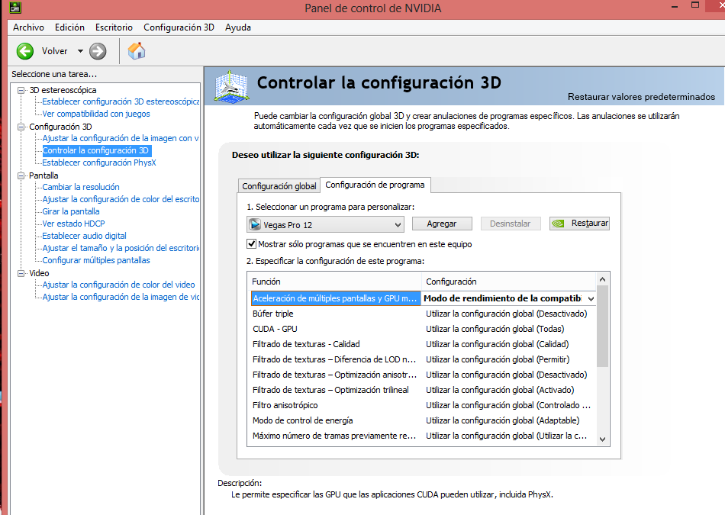Image resolution: width=725 pixels, height=515 pixels.
Task: Open Configurar múltiples pantallas task
Action: [x=96, y=260]
